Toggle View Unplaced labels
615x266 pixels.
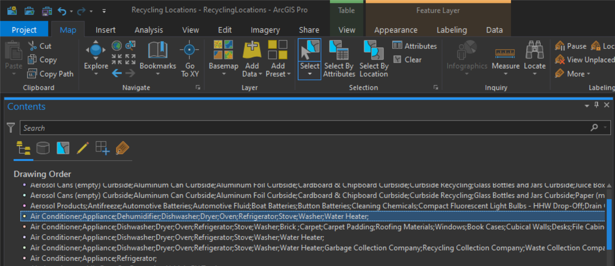pyautogui.click(x=584, y=60)
